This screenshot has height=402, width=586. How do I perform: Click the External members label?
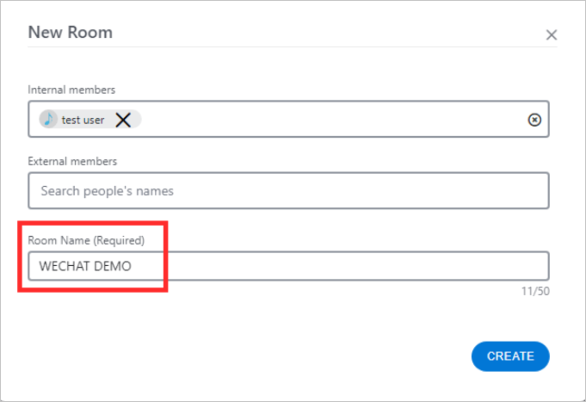[72, 161]
